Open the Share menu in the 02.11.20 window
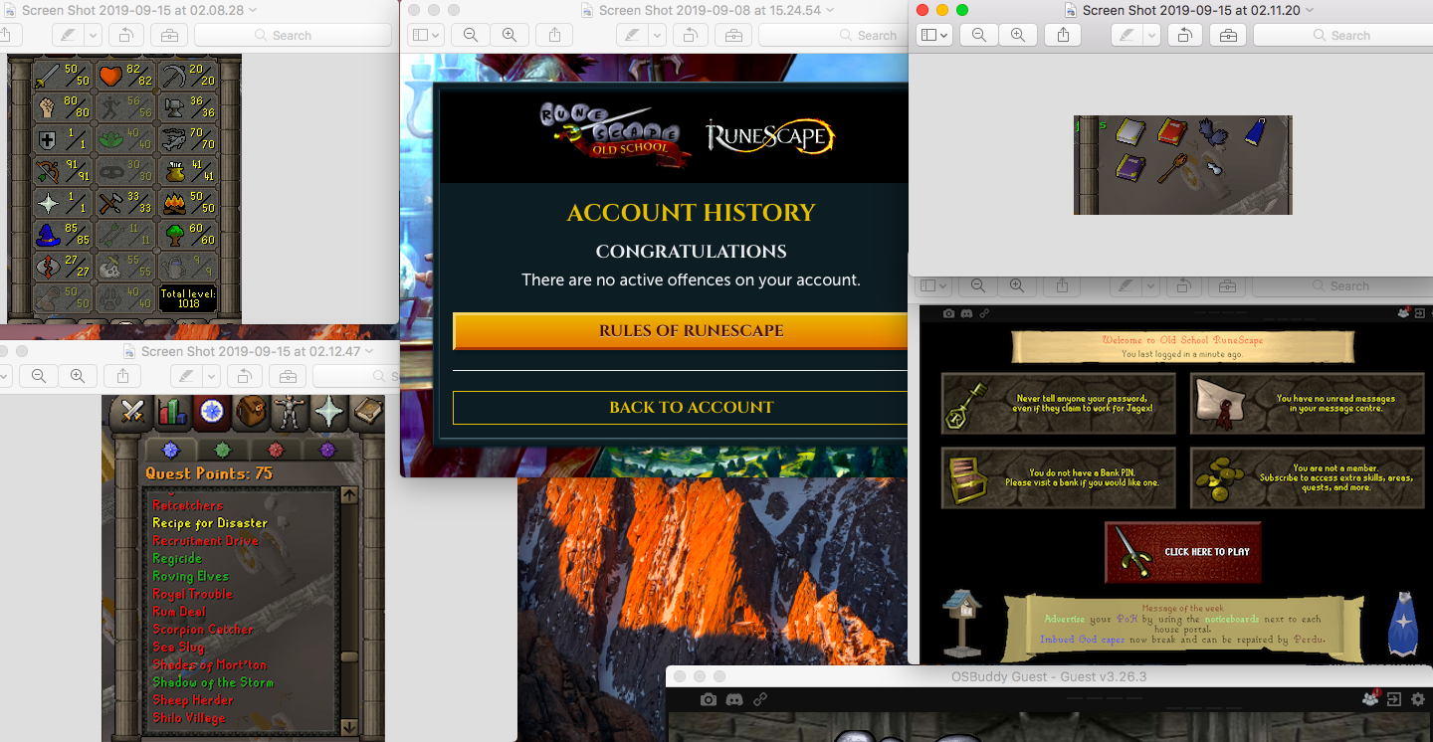The height and width of the screenshot is (742, 1433). 1063,35
